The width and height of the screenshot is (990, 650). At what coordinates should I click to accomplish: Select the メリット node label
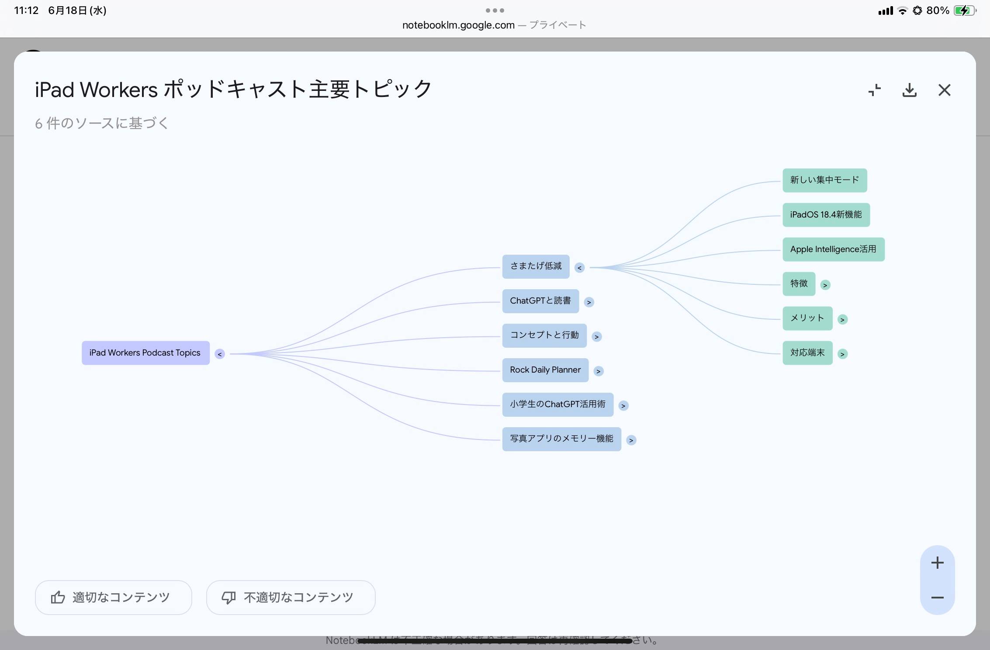[x=807, y=318]
